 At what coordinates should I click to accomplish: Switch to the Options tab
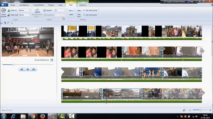pos(83,5)
